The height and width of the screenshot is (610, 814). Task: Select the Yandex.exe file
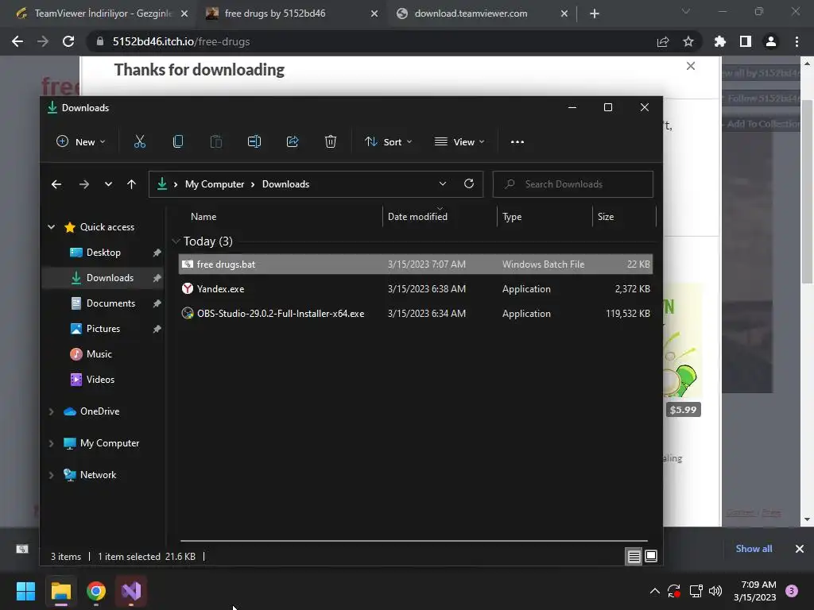[415, 289]
